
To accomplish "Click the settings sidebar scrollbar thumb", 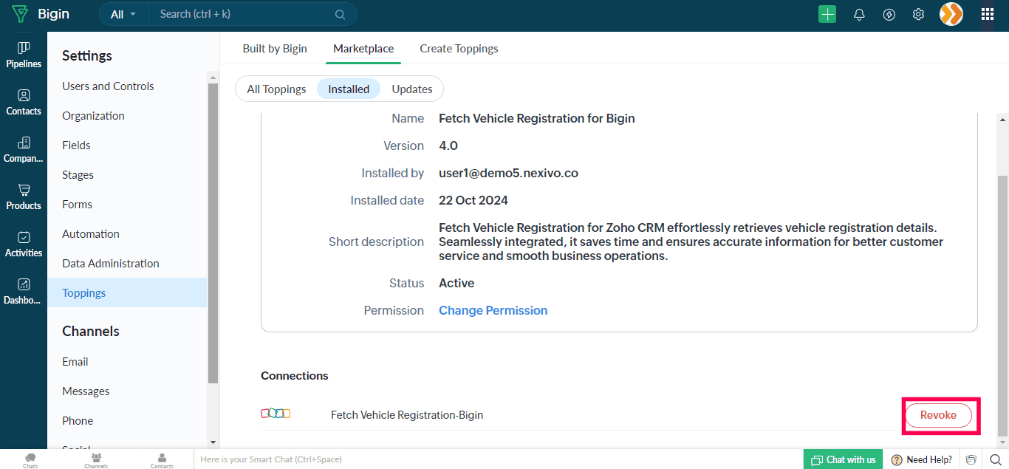I will (213, 233).
